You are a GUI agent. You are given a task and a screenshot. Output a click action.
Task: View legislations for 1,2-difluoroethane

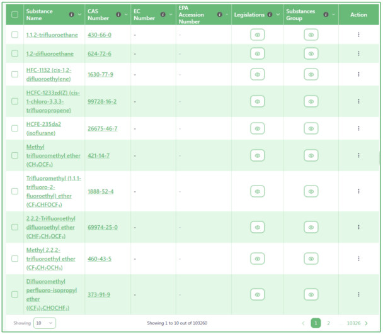click(257, 53)
